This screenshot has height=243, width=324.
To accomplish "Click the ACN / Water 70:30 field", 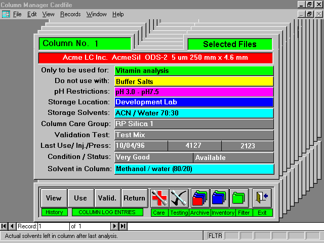I will 194,113.
